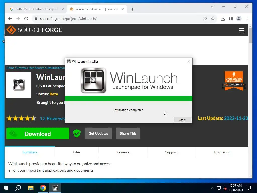Click the page vertical scrollbar thumb
Screen dimensions: 257x193
coord(250,36)
